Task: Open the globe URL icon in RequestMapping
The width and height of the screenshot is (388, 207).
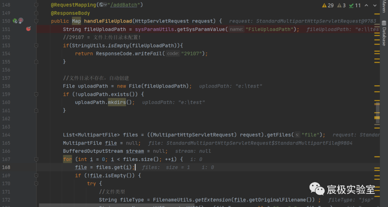Action: pyautogui.click(x=101, y=5)
